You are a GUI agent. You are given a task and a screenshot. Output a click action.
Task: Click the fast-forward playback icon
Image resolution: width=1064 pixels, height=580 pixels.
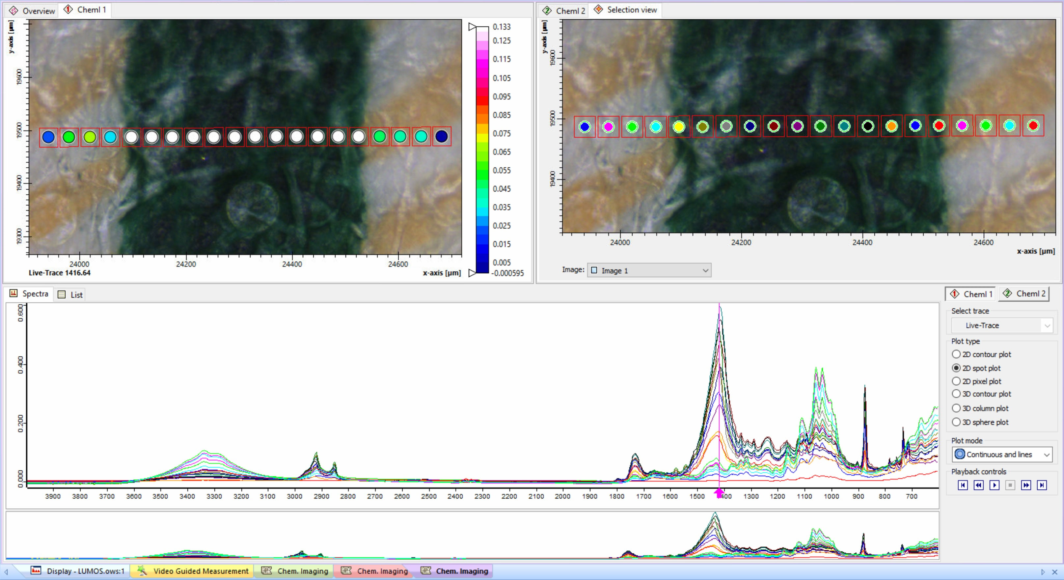pyautogui.click(x=1027, y=485)
